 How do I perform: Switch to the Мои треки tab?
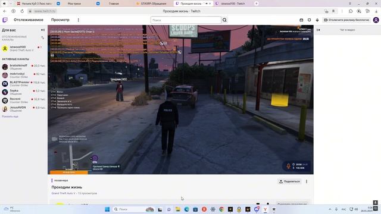click(x=74, y=4)
